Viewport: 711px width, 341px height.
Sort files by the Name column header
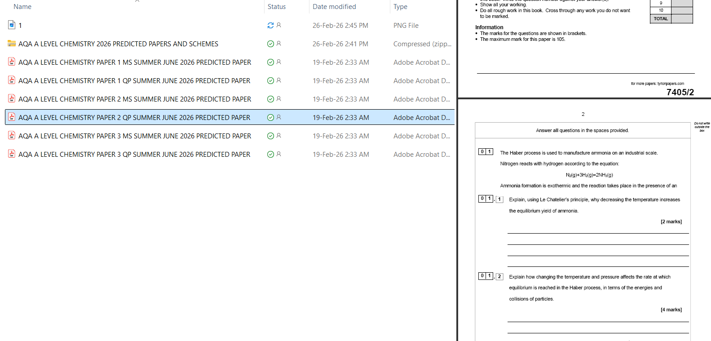coord(22,7)
